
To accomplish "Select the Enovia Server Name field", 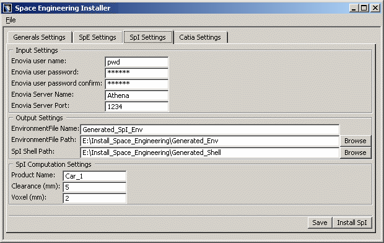I will click(137, 95).
